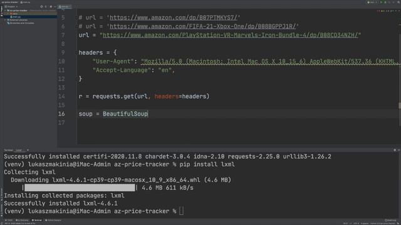Click 'Successfully installed lxml-4.6.1' terminal line
The image size is (401, 225).
[x=61, y=203]
